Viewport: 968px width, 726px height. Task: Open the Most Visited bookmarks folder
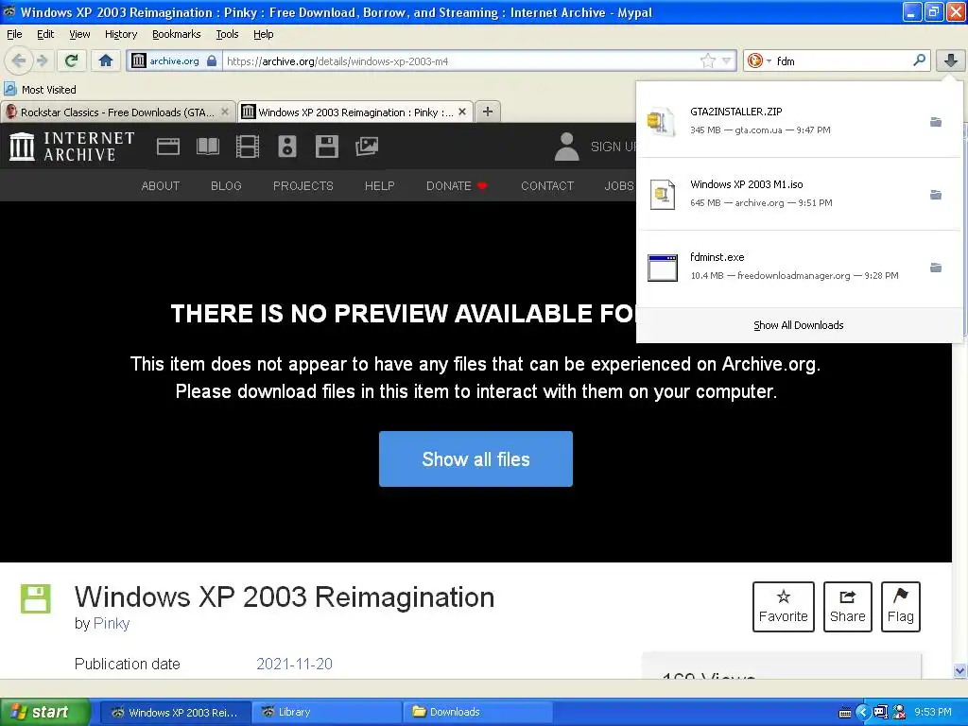click(40, 90)
